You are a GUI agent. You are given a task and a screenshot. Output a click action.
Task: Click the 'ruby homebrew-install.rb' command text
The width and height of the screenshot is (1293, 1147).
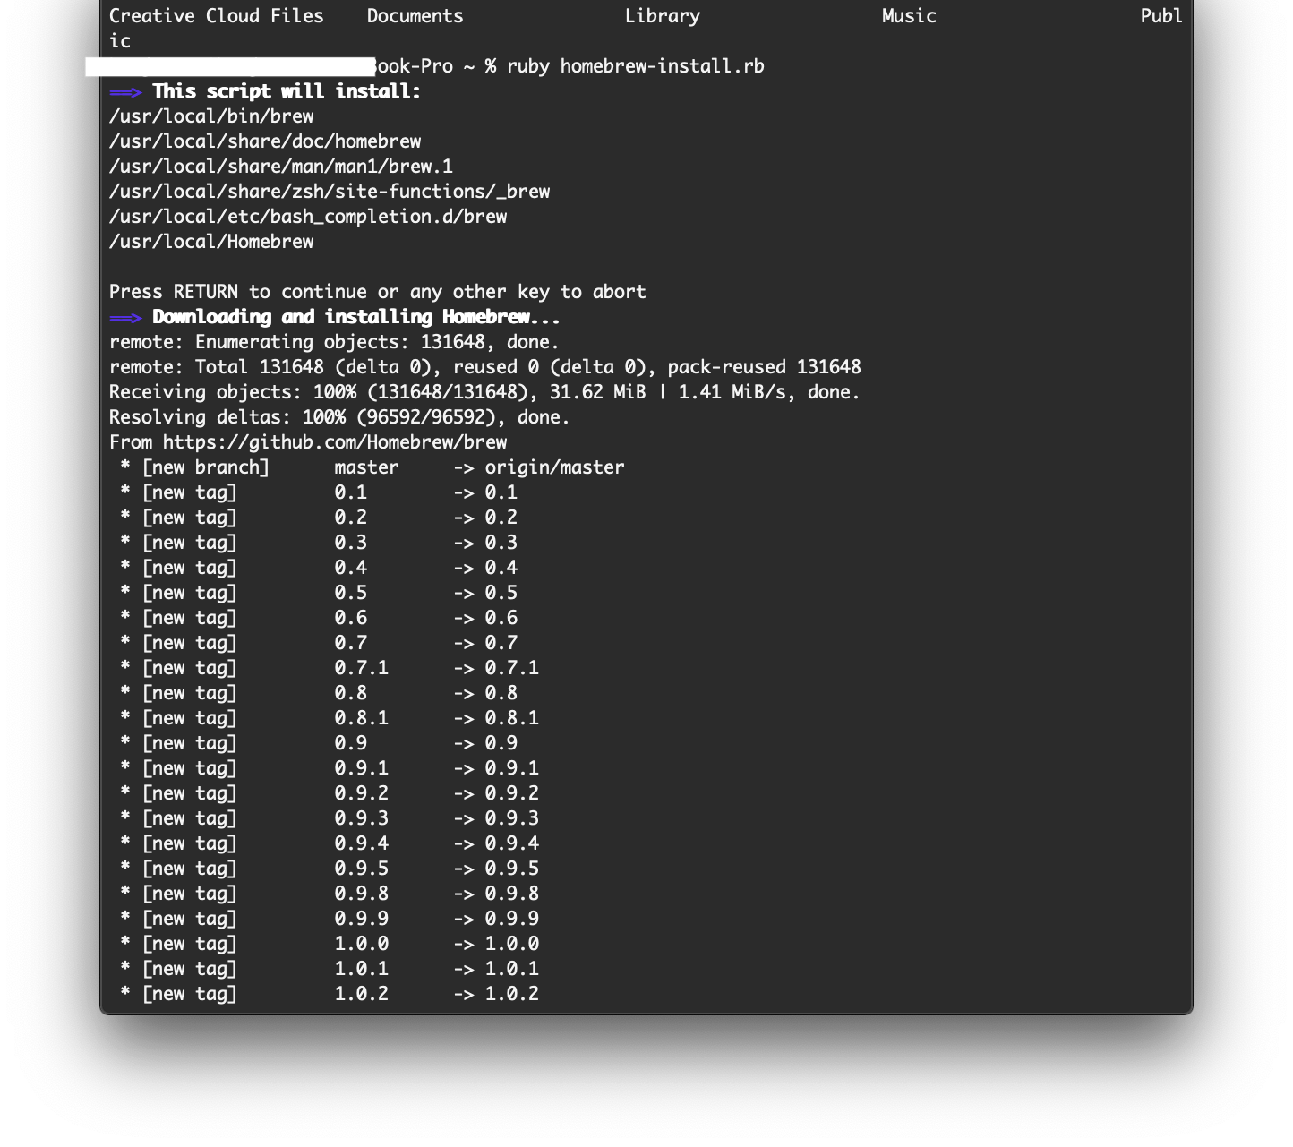coord(636,66)
